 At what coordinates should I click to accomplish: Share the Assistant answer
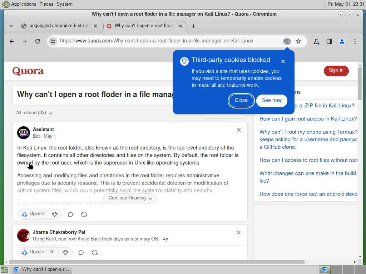84,214
